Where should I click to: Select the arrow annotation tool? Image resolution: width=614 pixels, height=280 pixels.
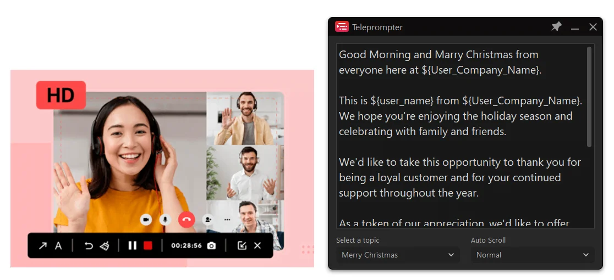tap(42, 245)
